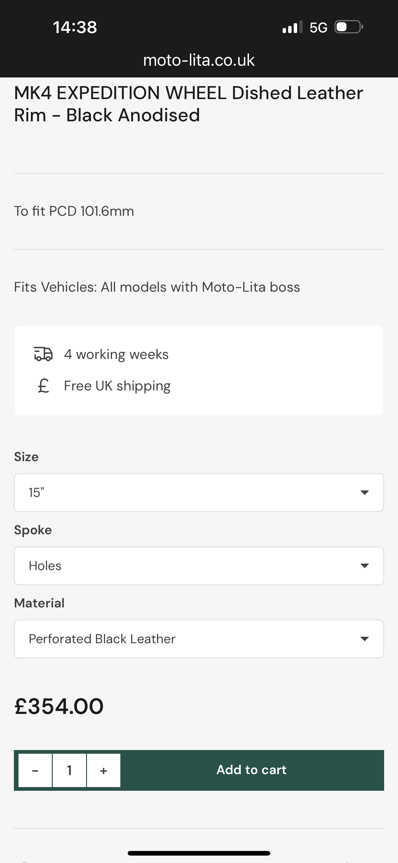This screenshot has height=863, width=398.
Task: Tap the MK4 Expedition Wheel product title
Action: [188, 104]
